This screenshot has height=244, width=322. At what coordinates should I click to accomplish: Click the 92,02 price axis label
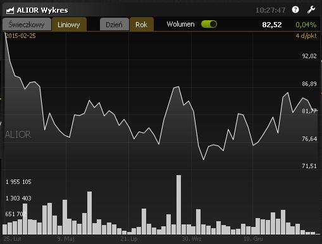(309, 56)
